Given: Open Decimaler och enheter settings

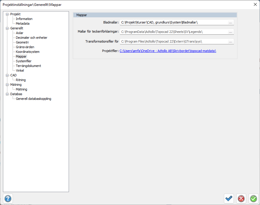Looking at the screenshot, I should [31, 38].
